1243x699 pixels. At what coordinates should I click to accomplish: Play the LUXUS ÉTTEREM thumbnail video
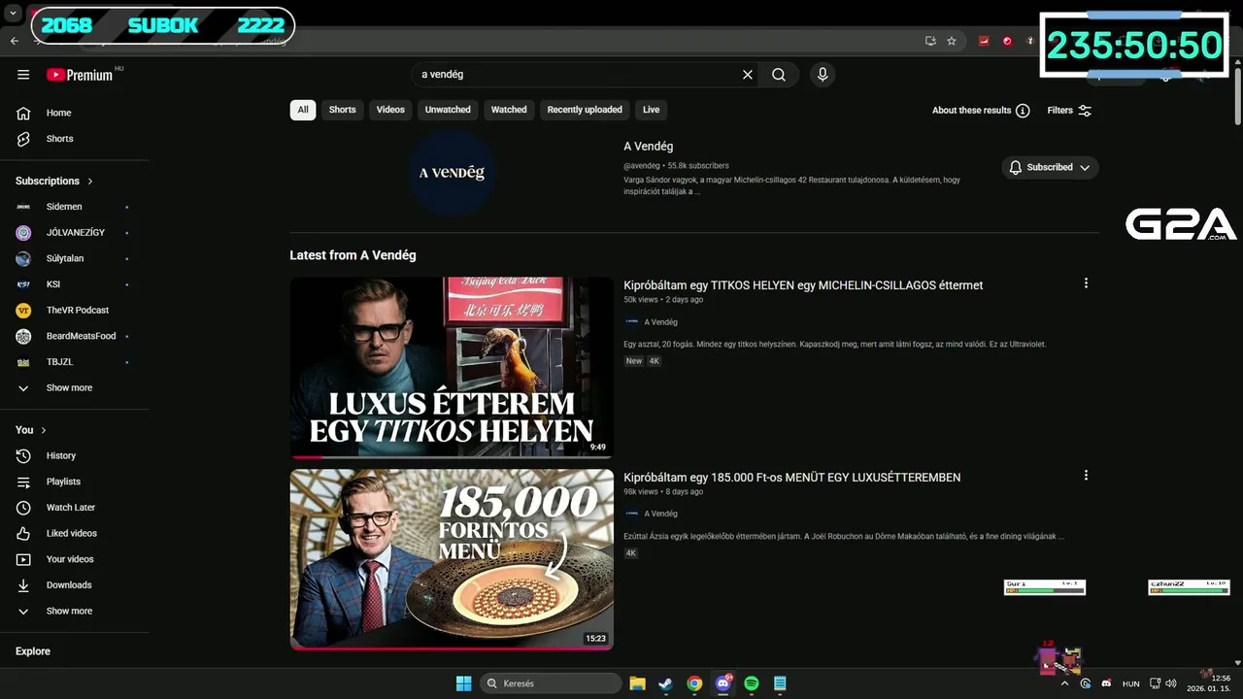click(452, 367)
